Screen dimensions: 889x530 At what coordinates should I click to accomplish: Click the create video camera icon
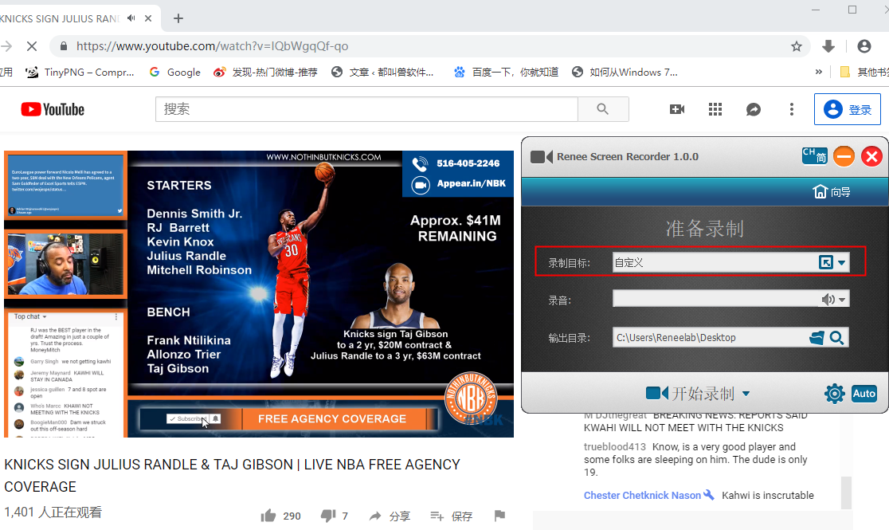point(677,109)
